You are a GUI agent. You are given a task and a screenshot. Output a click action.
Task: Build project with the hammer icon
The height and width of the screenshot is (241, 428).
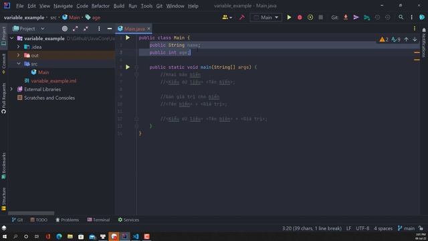(242, 17)
